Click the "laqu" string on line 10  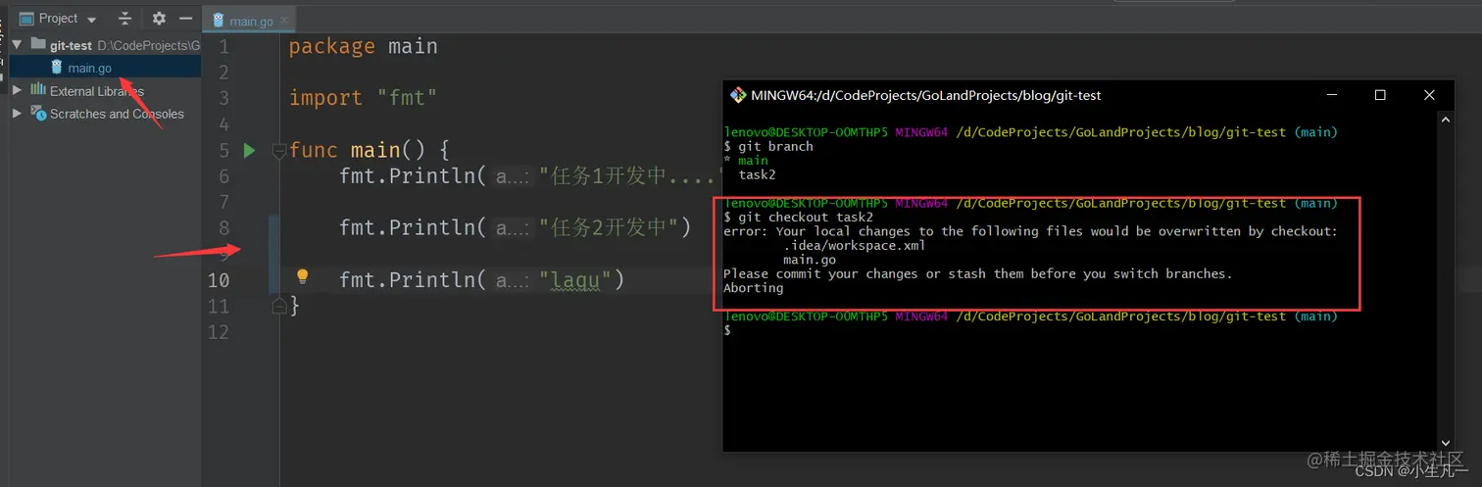click(x=581, y=280)
